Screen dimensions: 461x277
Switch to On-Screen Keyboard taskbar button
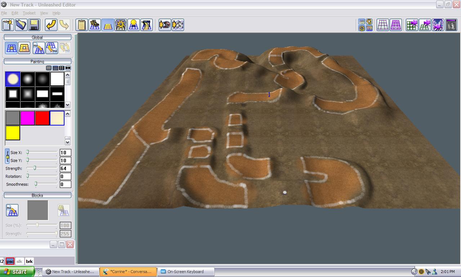tap(186, 272)
